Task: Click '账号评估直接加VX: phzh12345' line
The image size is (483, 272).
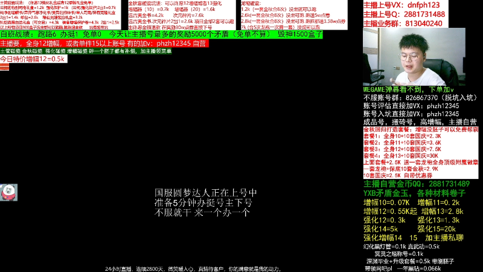Action: point(411,106)
